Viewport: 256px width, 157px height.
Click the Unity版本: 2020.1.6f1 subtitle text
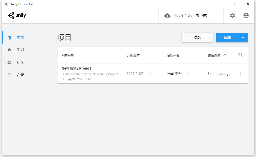click(x=77, y=79)
